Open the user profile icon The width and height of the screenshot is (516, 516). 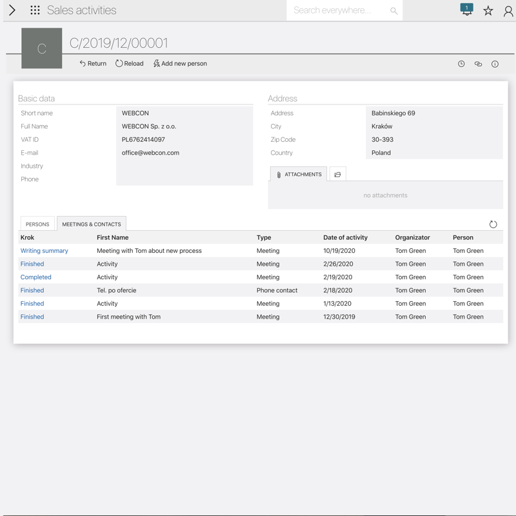508,11
